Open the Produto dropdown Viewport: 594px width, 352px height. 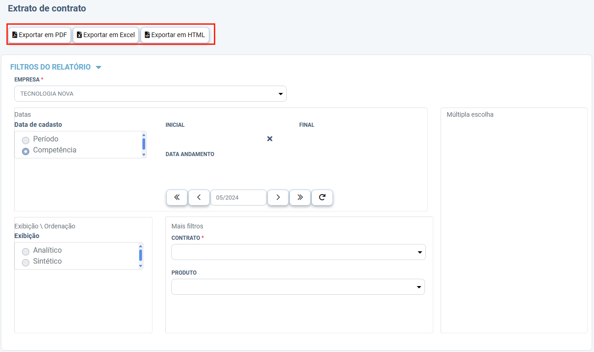click(x=298, y=287)
